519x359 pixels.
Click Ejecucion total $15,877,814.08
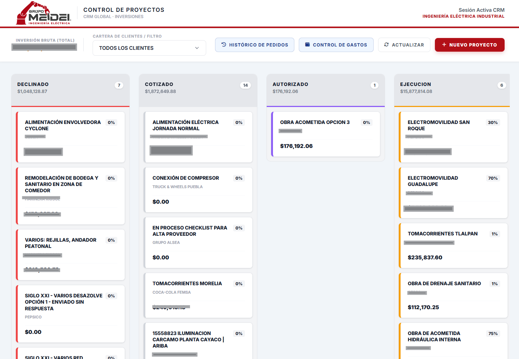pyautogui.click(x=416, y=92)
